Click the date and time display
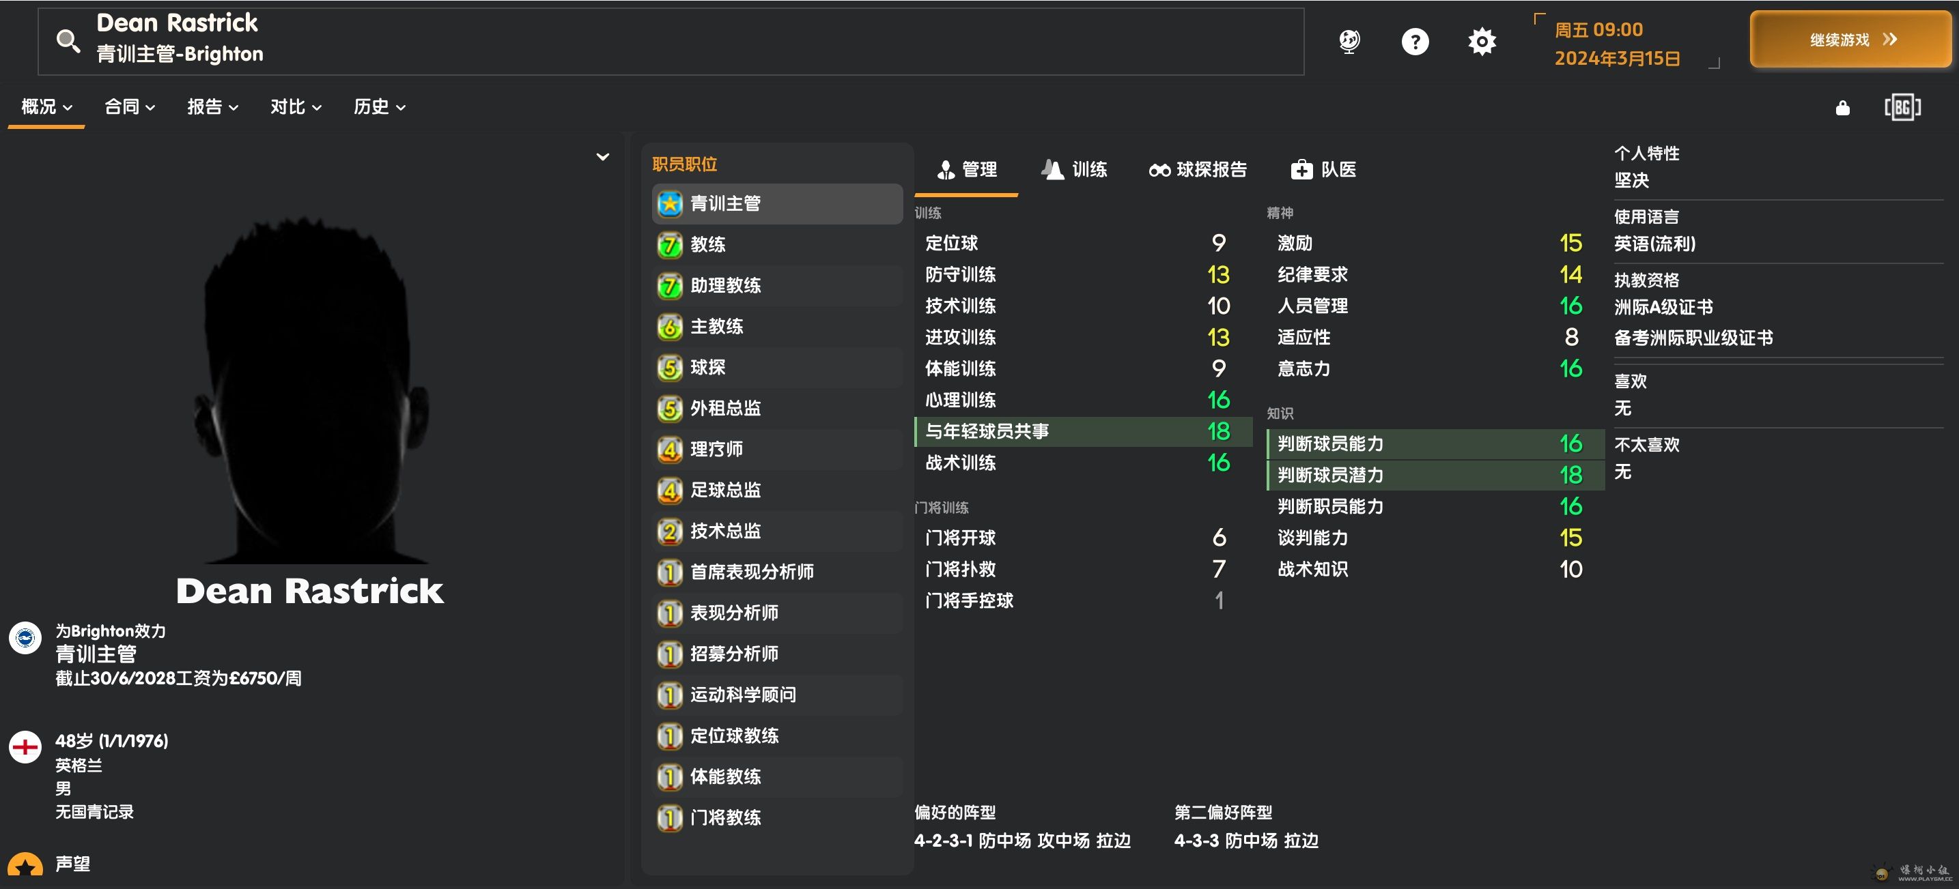The height and width of the screenshot is (889, 1959). pos(1616,43)
